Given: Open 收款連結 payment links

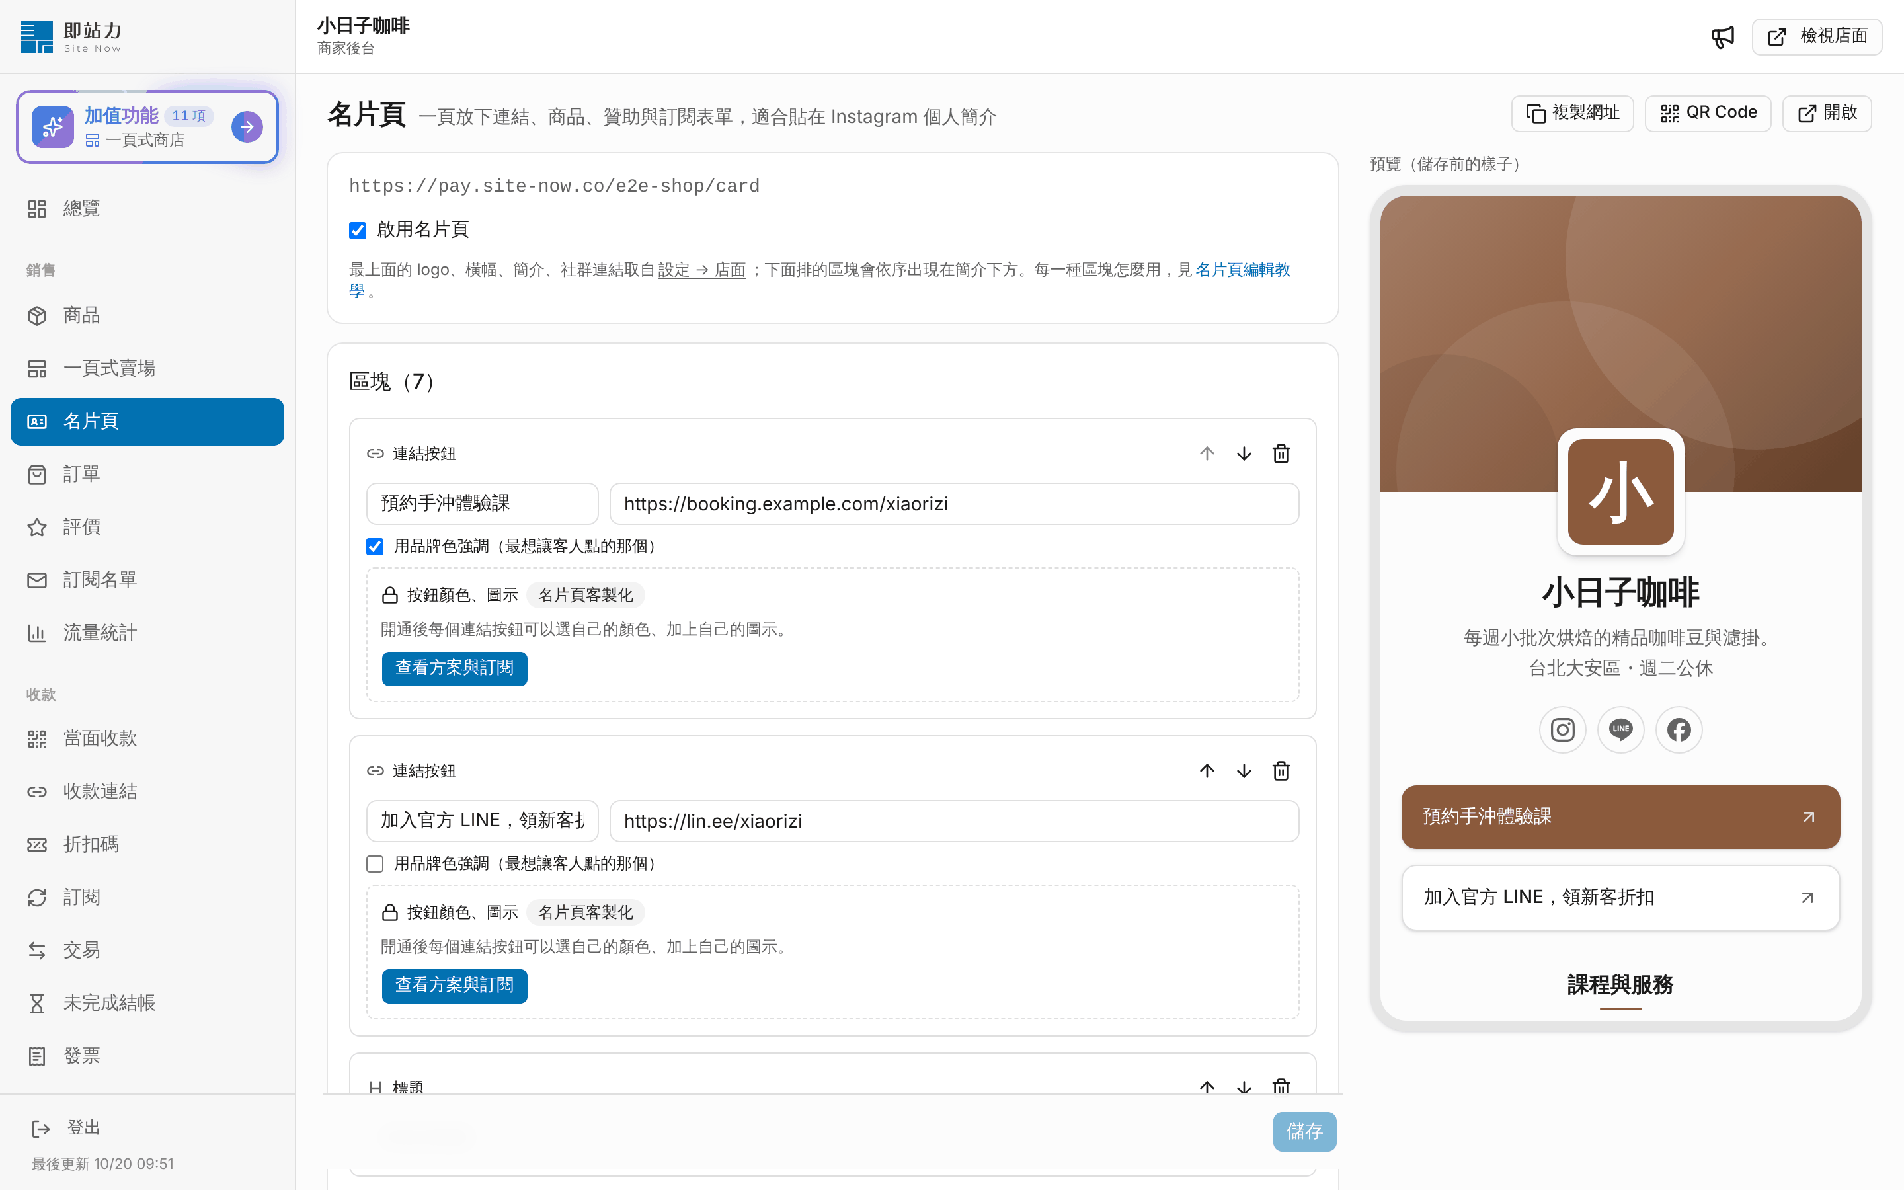Looking at the screenshot, I should [x=147, y=792].
